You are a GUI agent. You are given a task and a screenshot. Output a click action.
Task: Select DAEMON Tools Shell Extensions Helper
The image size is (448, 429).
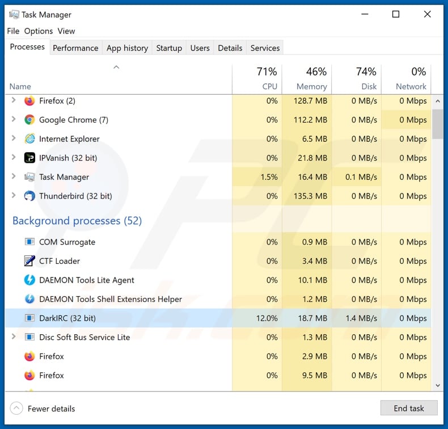tap(218, 299)
